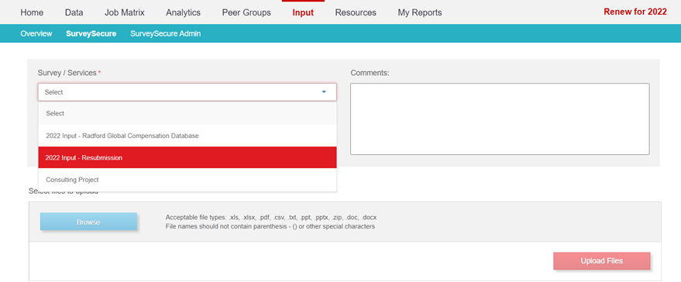This screenshot has width=681, height=282.
Task: Choose the default Select option in list
Action: 187,113
